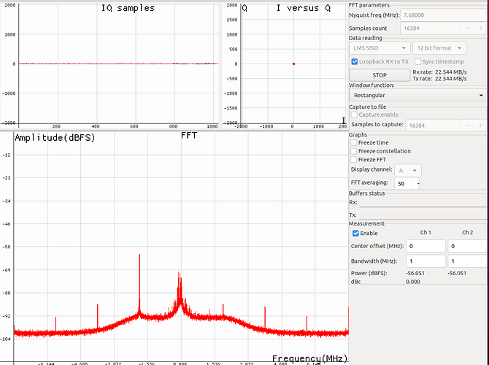Image resolution: width=489 pixels, height=365 pixels.
Task: Click the Frequency(MHz) axis label
Action: [x=309, y=358]
